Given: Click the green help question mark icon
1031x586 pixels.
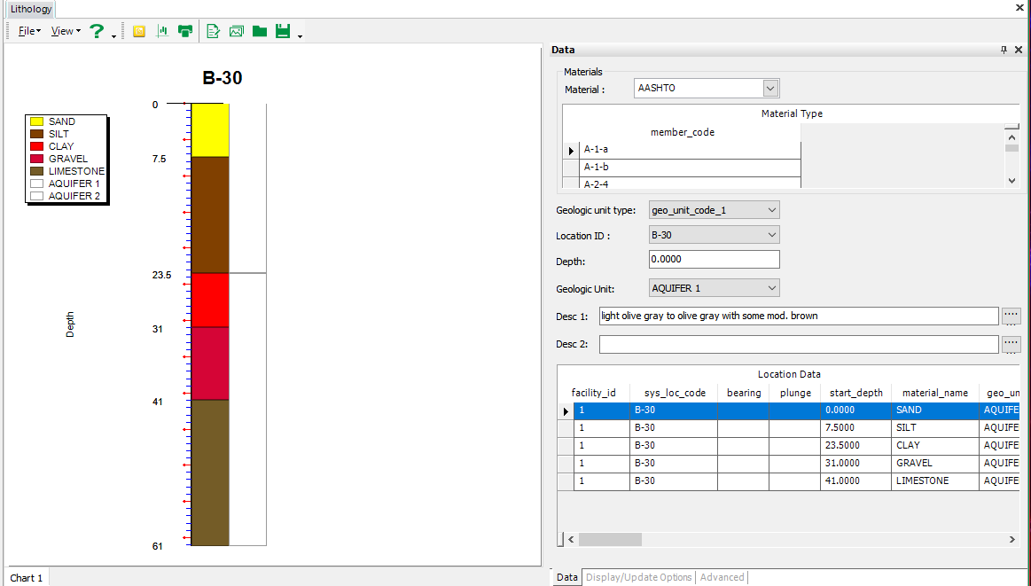Looking at the screenshot, I should pos(98,31).
